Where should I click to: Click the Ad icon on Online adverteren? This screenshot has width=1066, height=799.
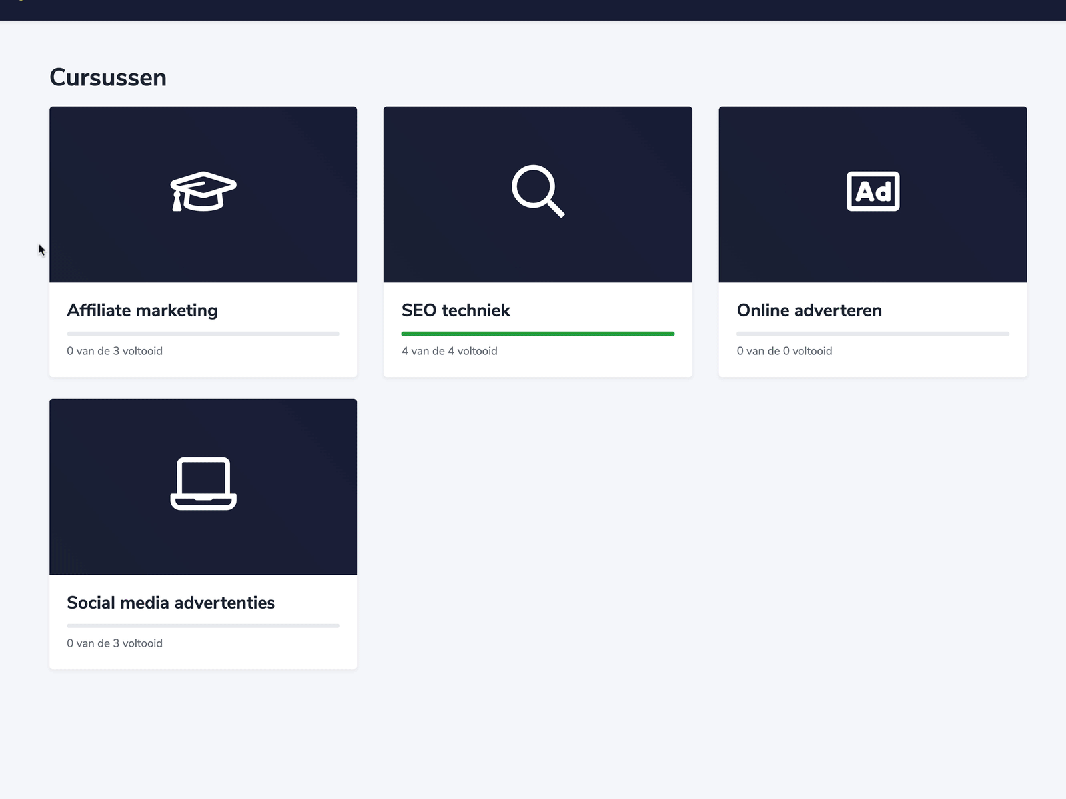point(873,192)
